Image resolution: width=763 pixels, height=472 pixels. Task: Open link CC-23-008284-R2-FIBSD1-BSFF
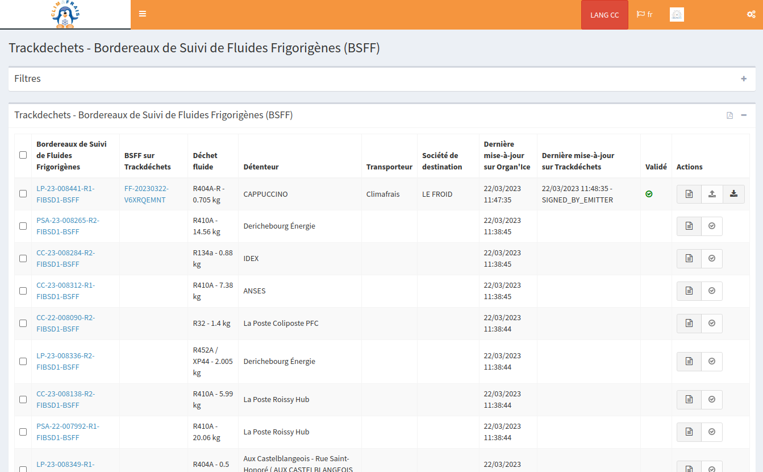tap(65, 258)
